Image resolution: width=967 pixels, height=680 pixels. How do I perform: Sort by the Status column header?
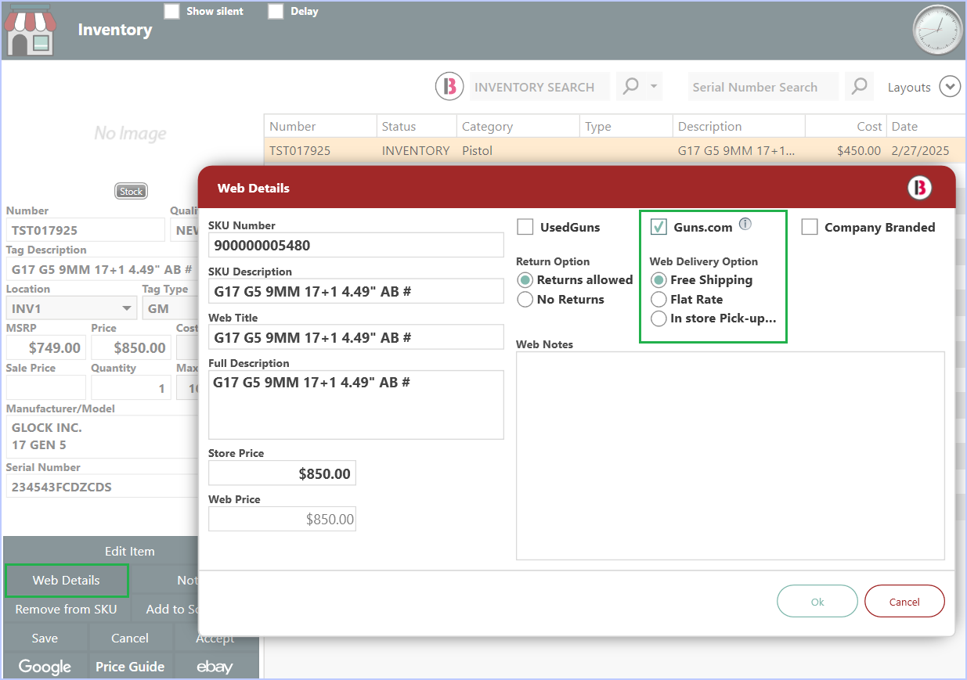417,126
